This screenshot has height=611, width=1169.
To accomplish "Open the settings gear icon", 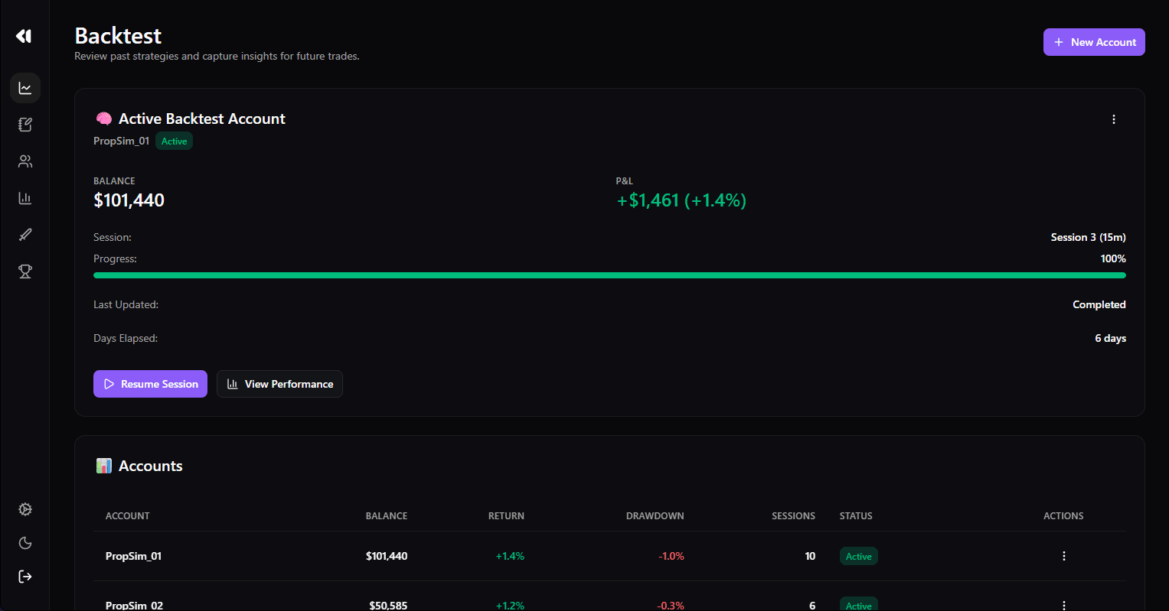I will point(25,509).
